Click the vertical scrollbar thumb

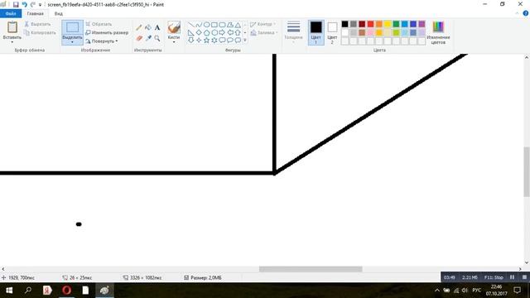pyautogui.click(x=527, y=171)
